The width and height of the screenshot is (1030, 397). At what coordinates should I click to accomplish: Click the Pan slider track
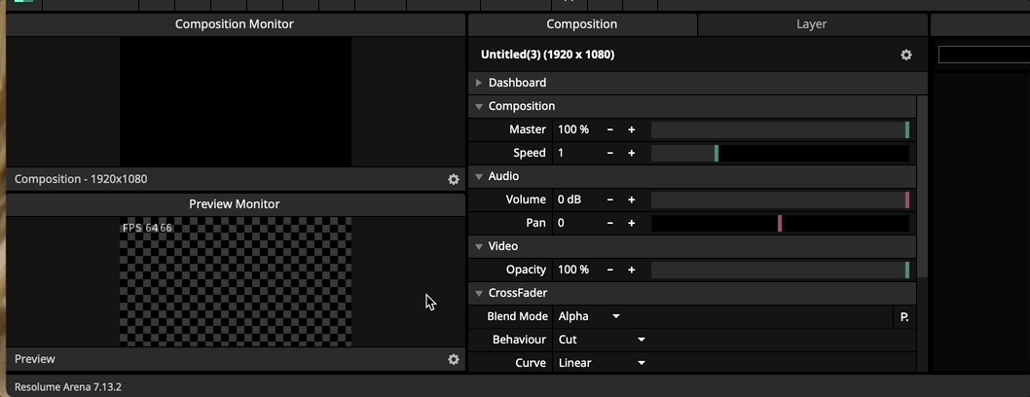pos(779,223)
